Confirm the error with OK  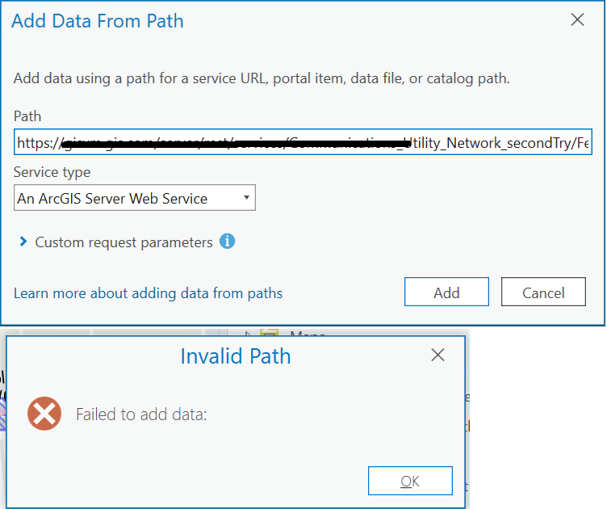410,482
